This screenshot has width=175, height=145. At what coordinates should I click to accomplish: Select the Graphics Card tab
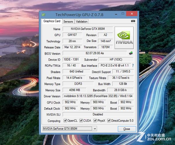coord(52,21)
